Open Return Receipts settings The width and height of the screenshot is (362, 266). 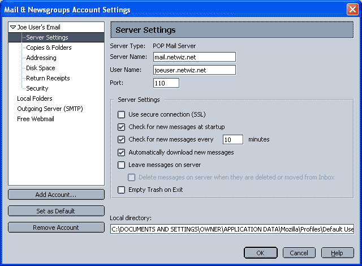pyautogui.click(x=48, y=78)
